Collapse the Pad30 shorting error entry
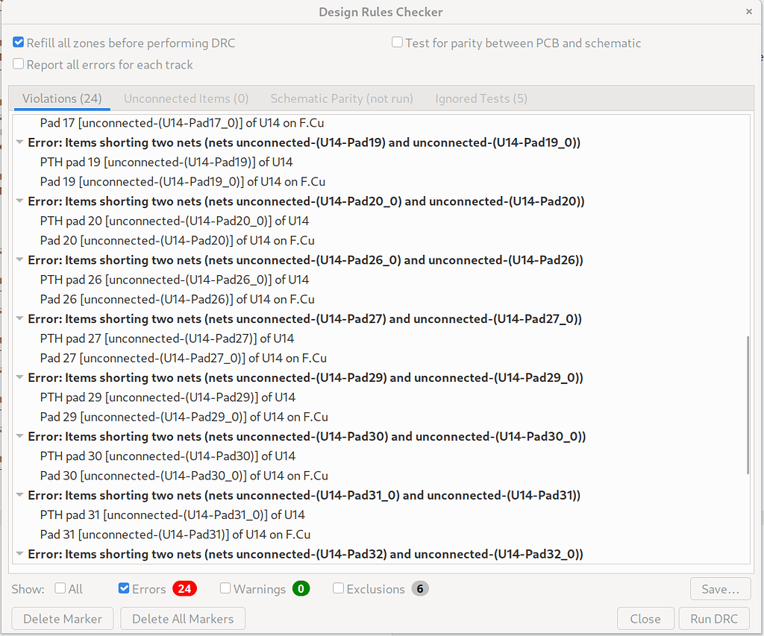764x636 pixels. click(x=19, y=436)
